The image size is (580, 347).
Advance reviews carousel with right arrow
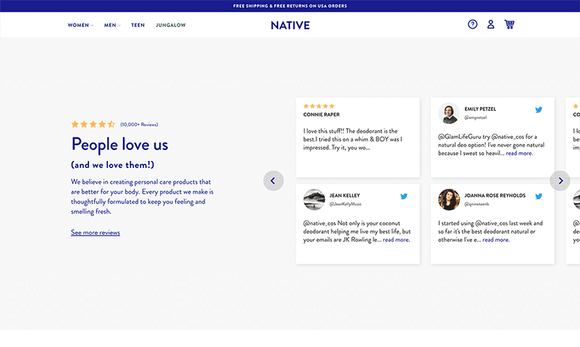coord(560,180)
